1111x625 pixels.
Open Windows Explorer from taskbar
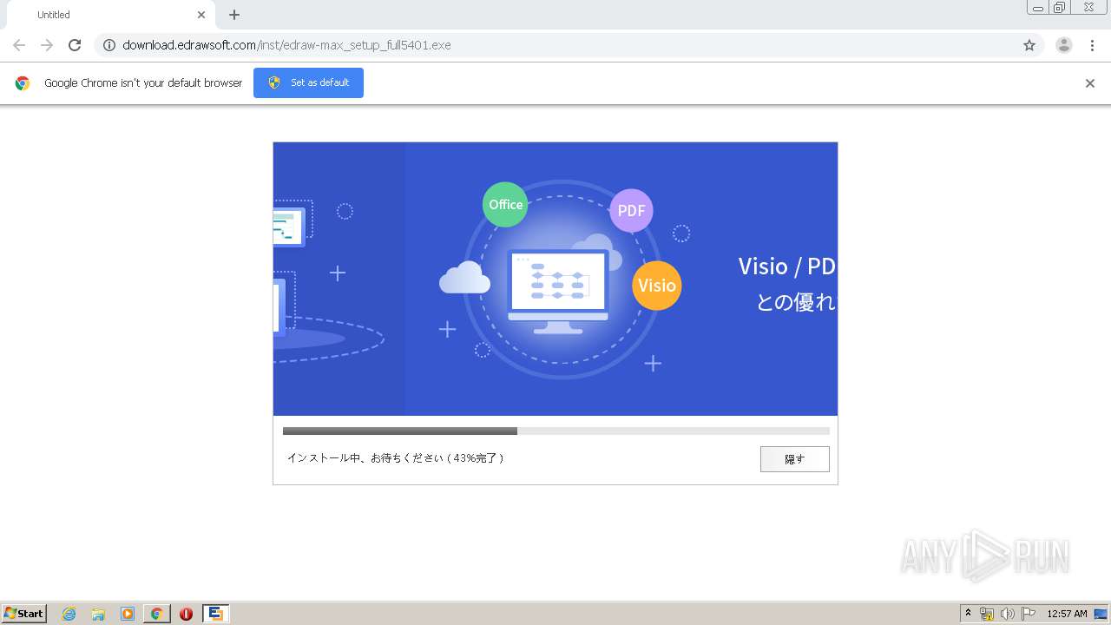coord(98,614)
